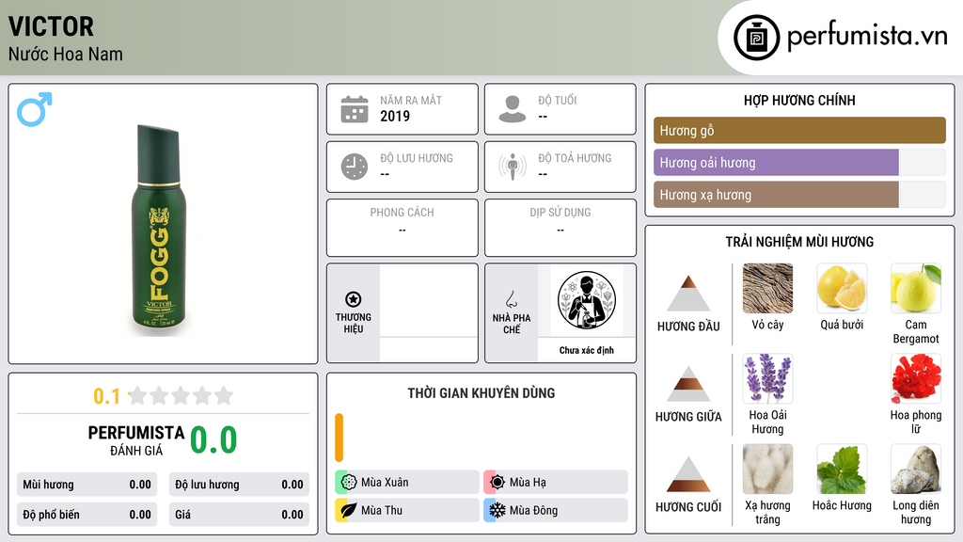Click the perfumista.vn site name
The height and width of the screenshot is (542, 963).
point(867,37)
